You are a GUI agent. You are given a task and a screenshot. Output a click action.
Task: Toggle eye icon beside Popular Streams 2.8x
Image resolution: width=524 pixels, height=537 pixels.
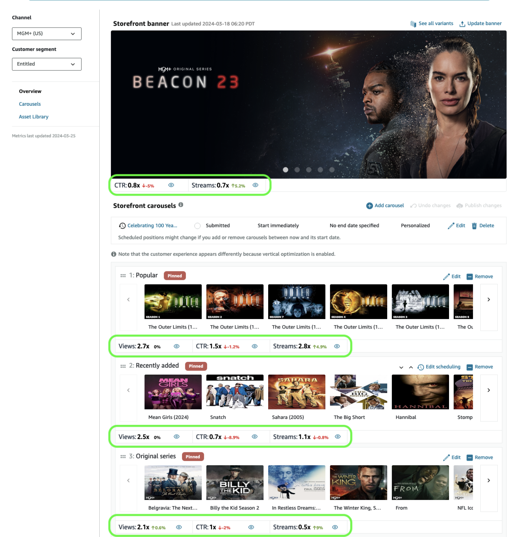pyautogui.click(x=337, y=346)
